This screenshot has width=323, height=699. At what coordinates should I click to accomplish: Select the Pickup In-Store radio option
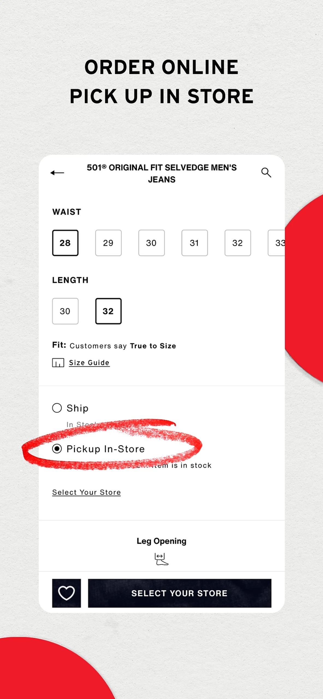[57, 449]
